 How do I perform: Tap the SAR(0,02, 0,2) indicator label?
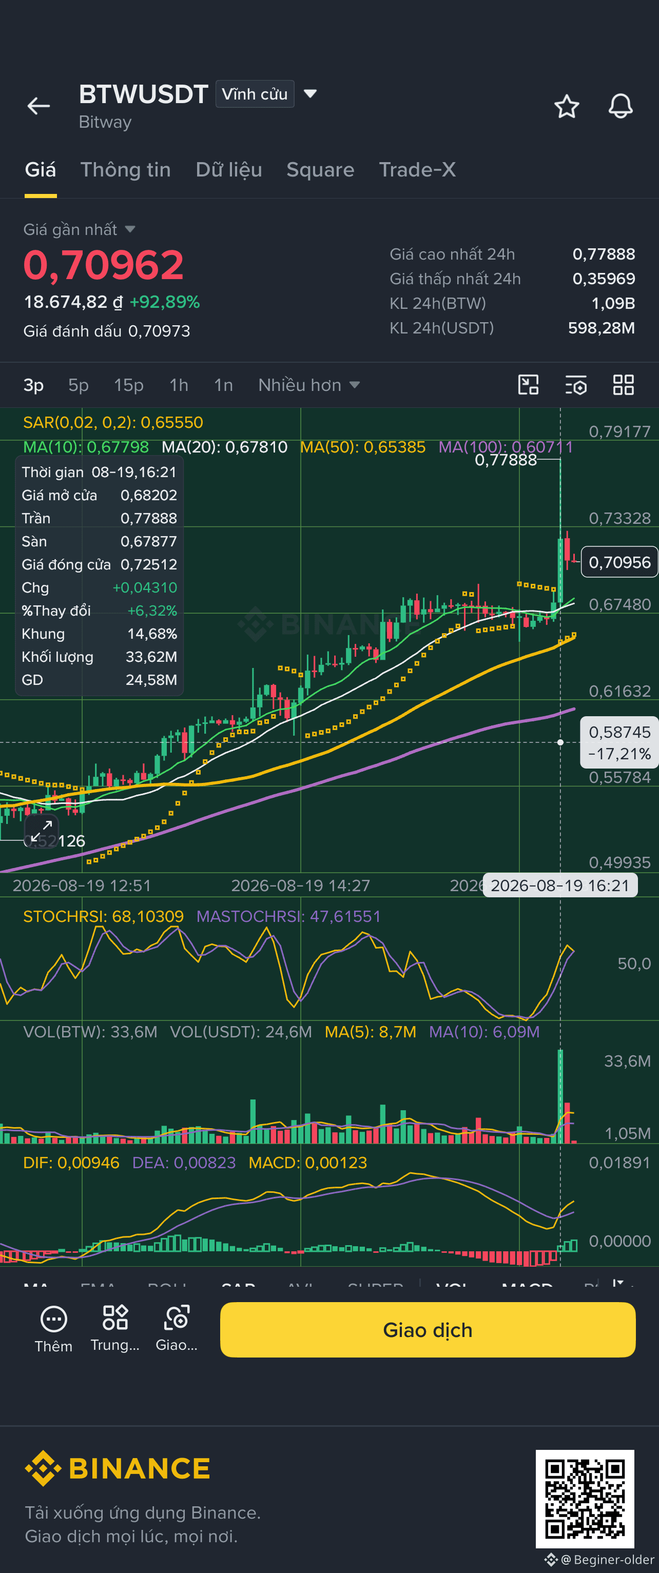click(113, 423)
